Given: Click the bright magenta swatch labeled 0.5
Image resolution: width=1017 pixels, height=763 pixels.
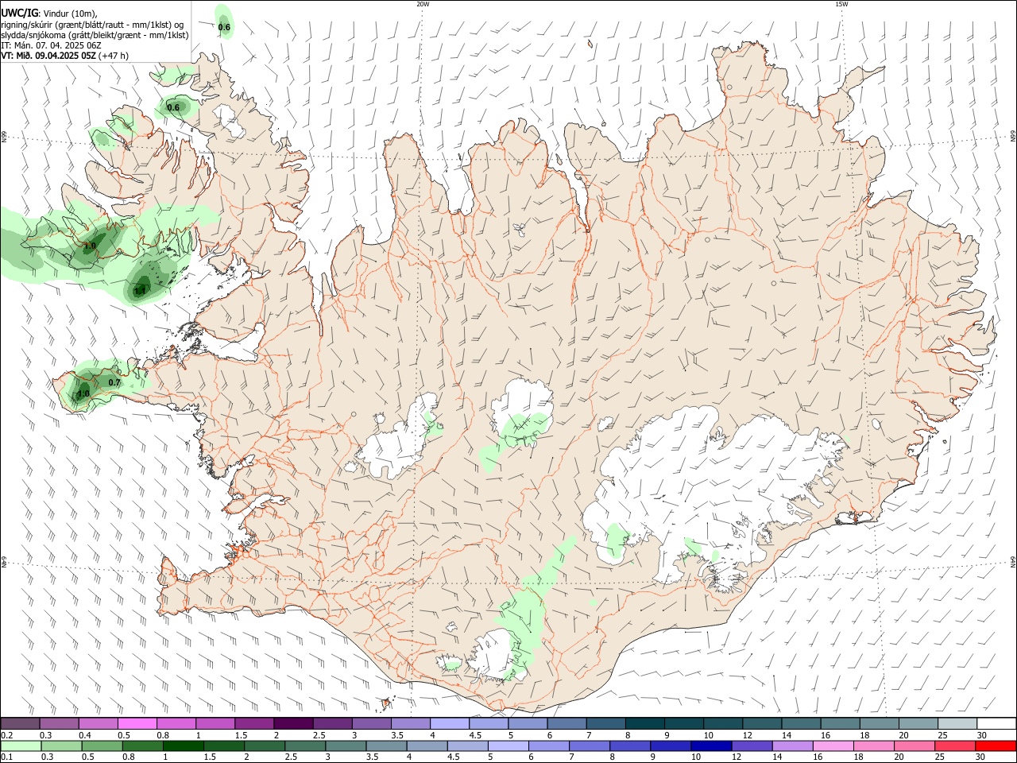Looking at the screenshot, I should (x=137, y=723).
